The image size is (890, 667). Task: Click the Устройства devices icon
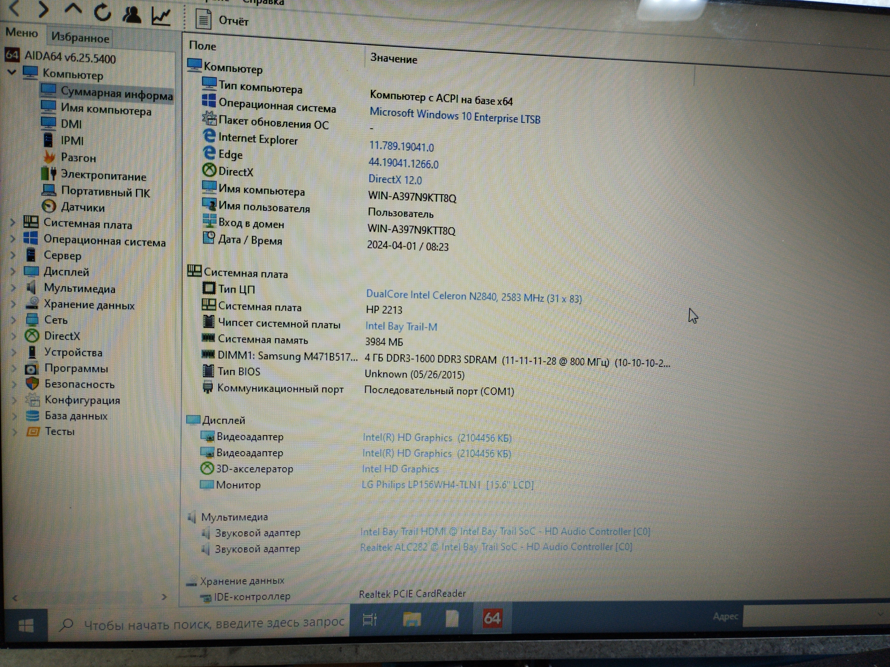(32, 352)
